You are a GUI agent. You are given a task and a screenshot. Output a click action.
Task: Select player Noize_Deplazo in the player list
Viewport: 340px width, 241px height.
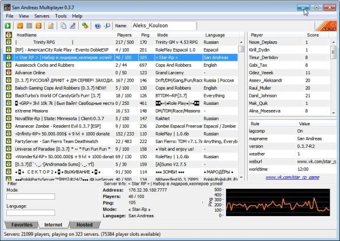pyautogui.click(x=289, y=42)
